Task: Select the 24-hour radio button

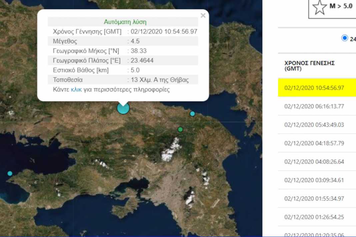Action: pyautogui.click(x=344, y=38)
